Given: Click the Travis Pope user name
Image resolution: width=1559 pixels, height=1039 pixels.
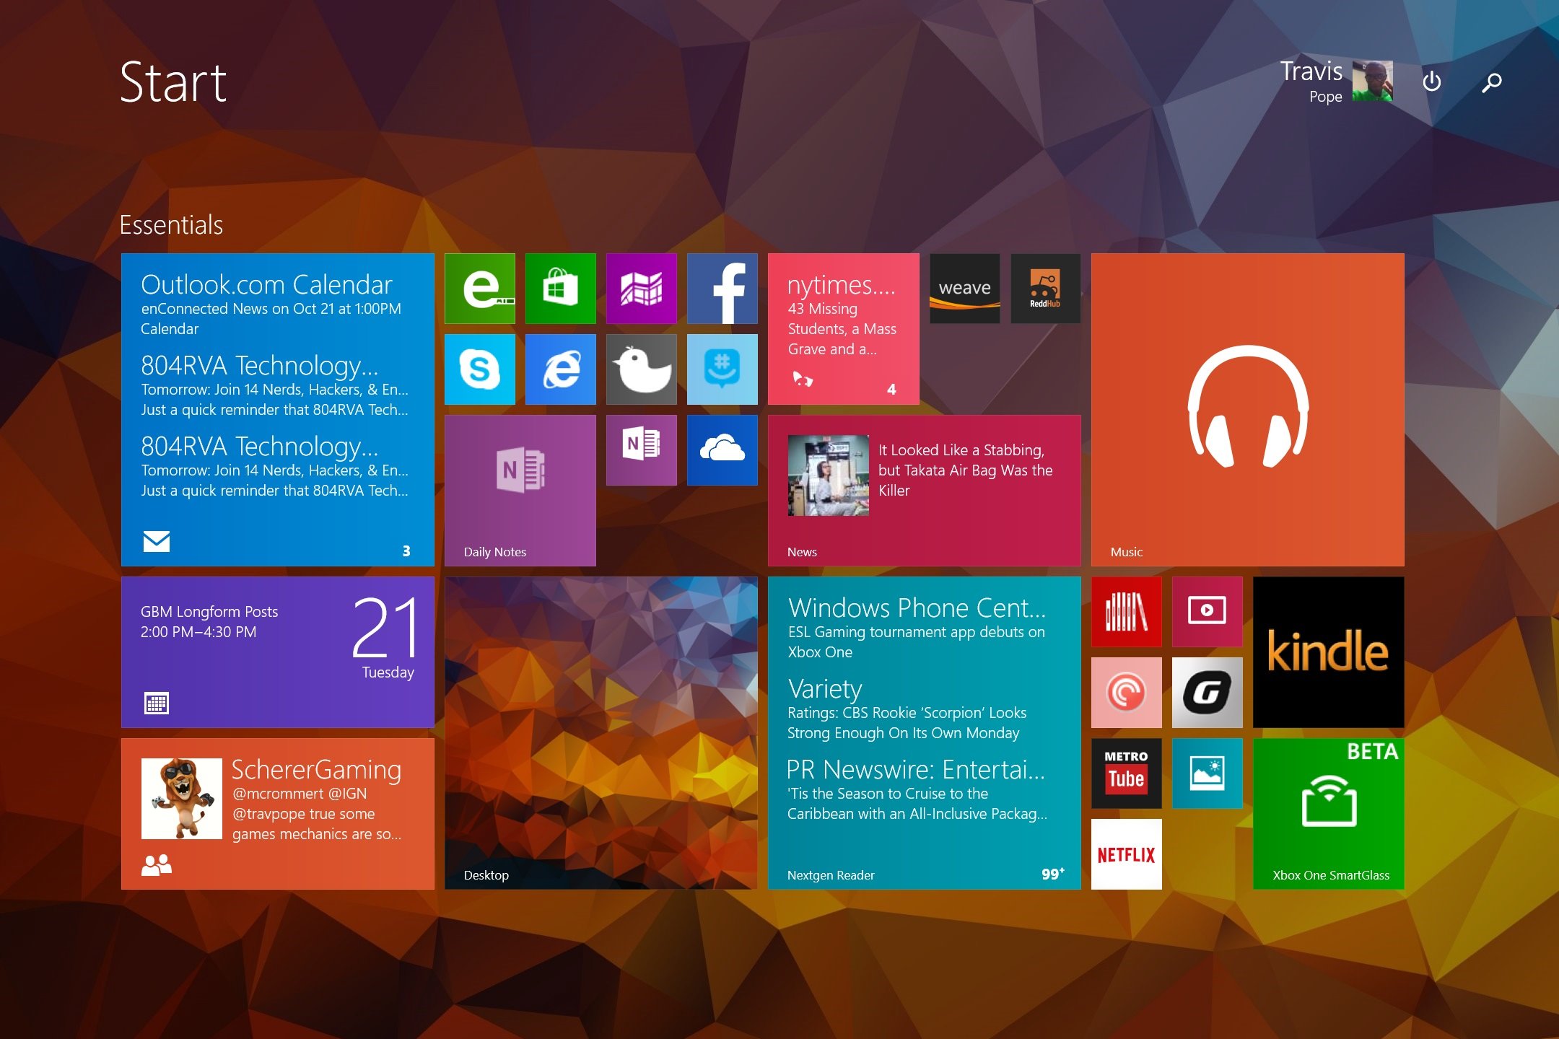Looking at the screenshot, I should (1311, 82).
